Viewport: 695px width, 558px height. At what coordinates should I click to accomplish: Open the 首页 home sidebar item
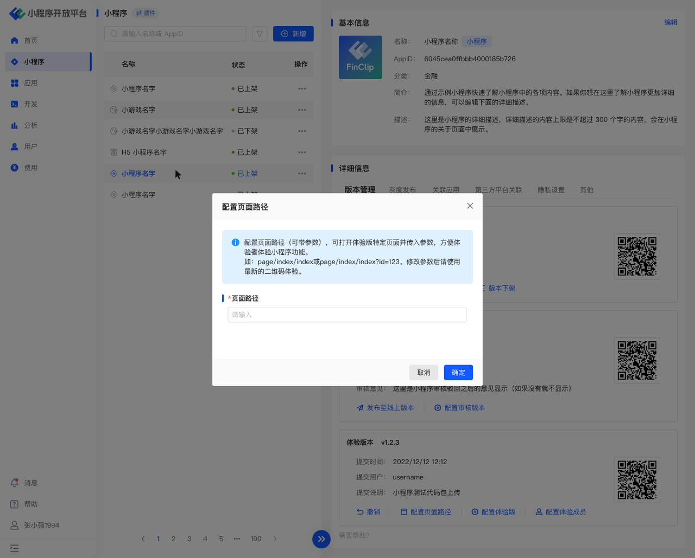(x=30, y=41)
